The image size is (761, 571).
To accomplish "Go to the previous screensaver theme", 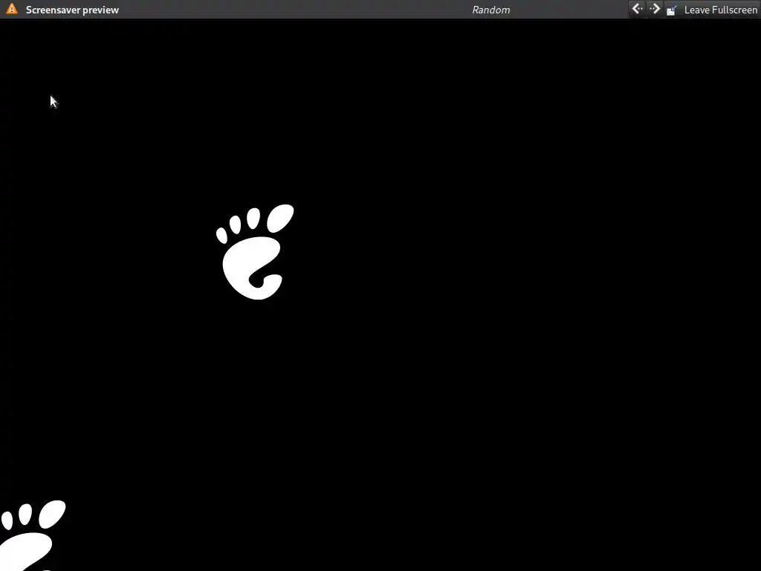I will coord(637,9).
